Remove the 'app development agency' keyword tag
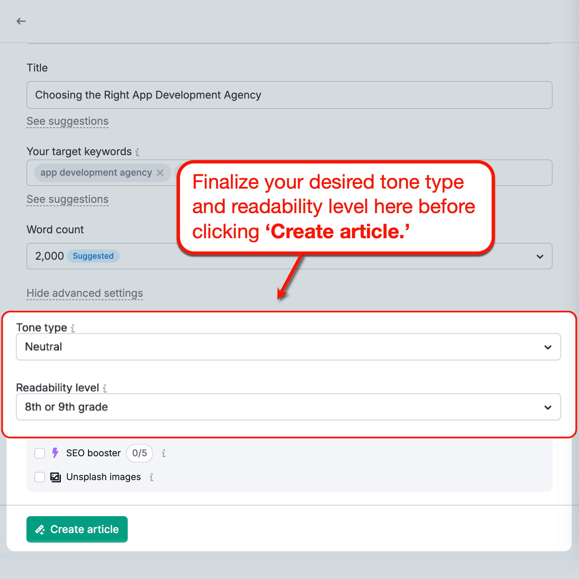The image size is (579, 579). 160,173
